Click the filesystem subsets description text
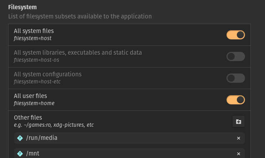The image size is (265, 158). click(80, 16)
